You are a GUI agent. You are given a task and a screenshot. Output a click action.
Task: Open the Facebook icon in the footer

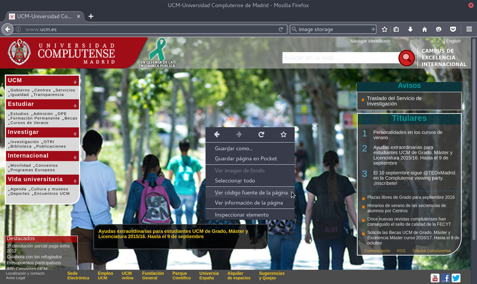[x=445, y=277]
